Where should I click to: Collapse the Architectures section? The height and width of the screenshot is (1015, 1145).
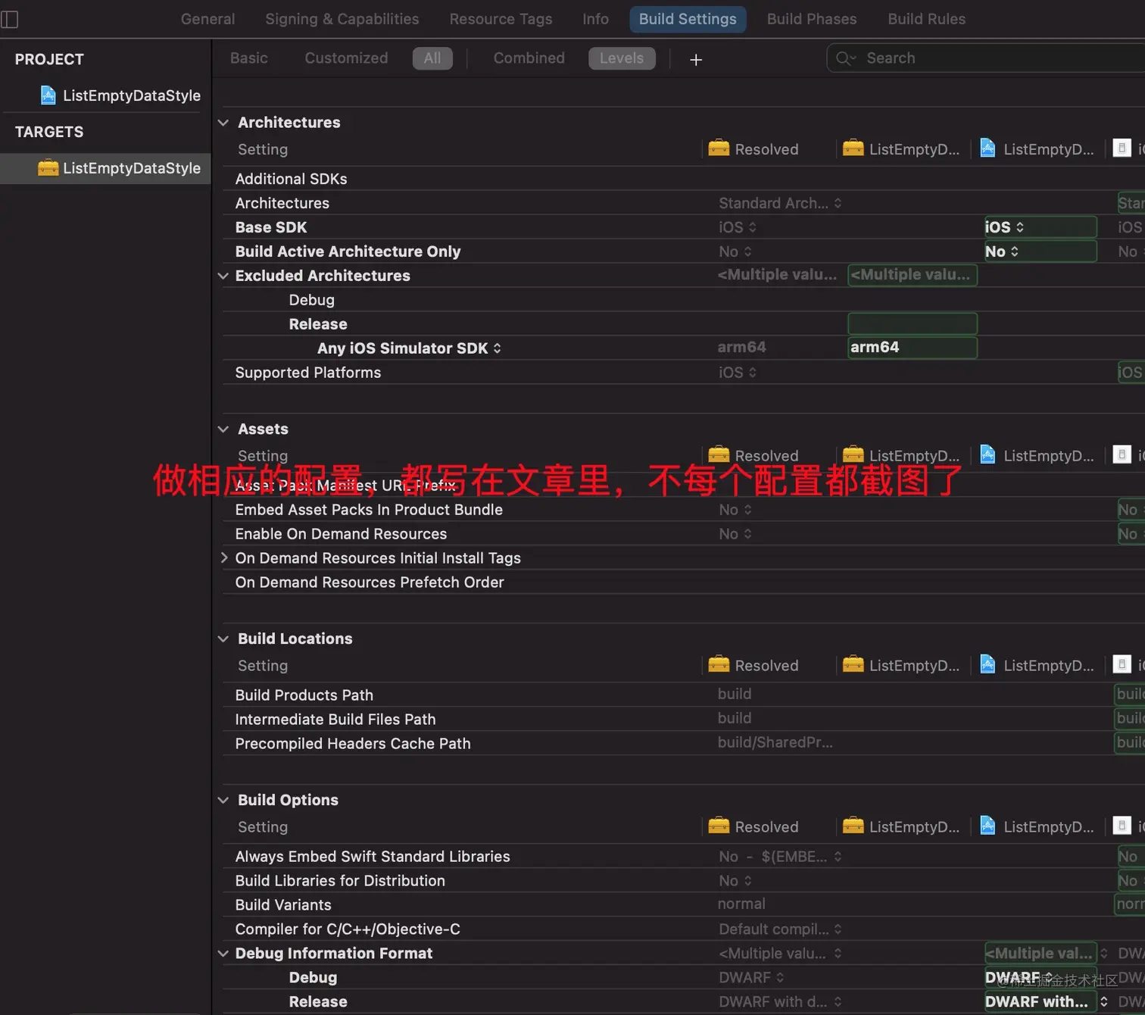point(223,123)
